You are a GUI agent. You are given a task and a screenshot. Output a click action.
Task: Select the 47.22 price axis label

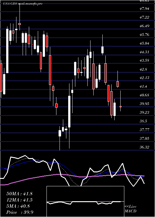tap(144, 17)
